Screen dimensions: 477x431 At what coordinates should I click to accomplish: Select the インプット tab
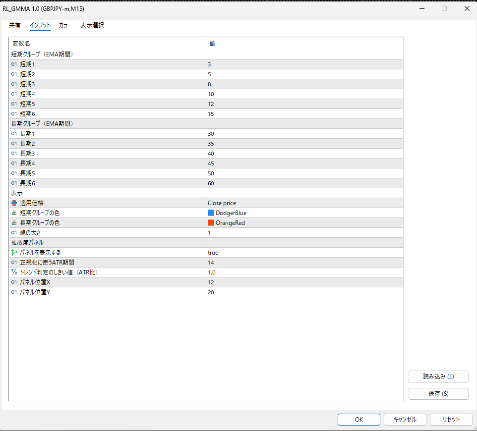pyautogui.click(x=40, y=25)
